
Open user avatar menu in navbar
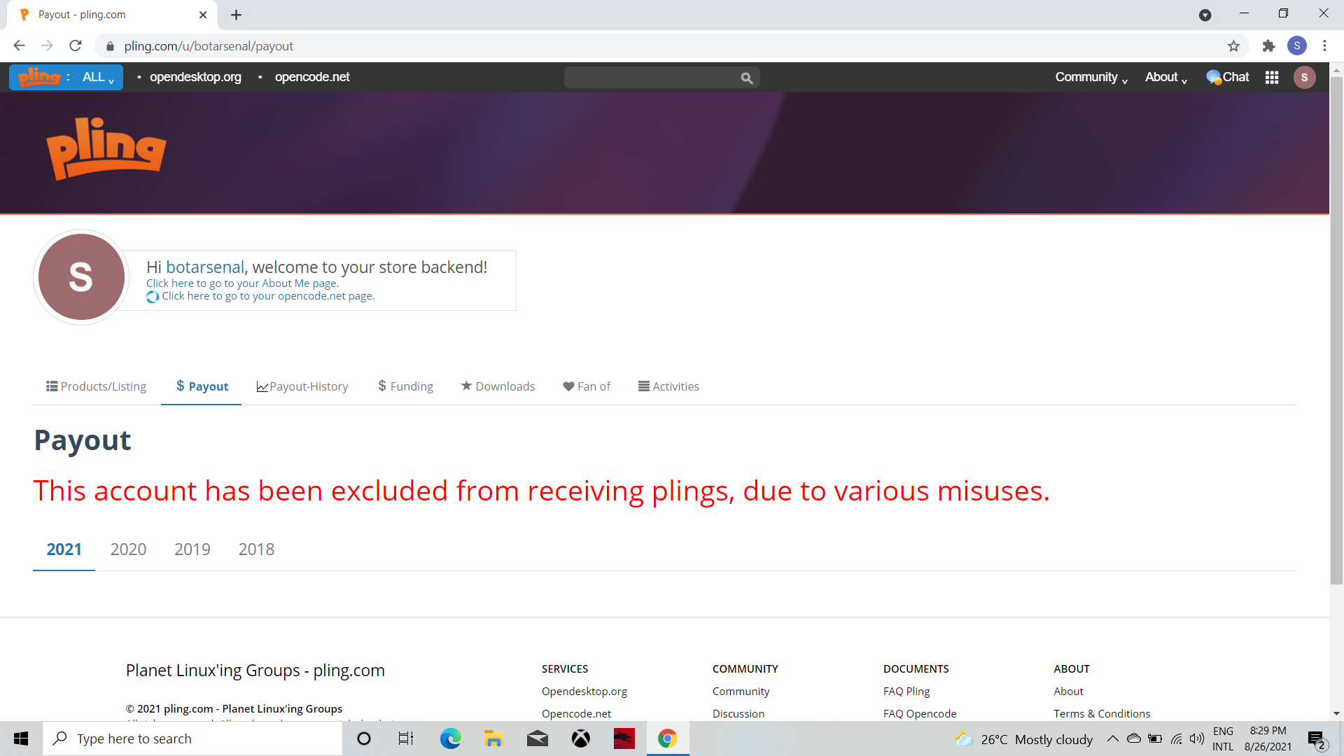1304,78
